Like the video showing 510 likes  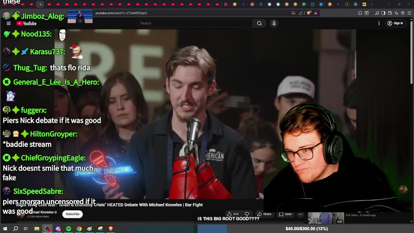pos(233,214)
